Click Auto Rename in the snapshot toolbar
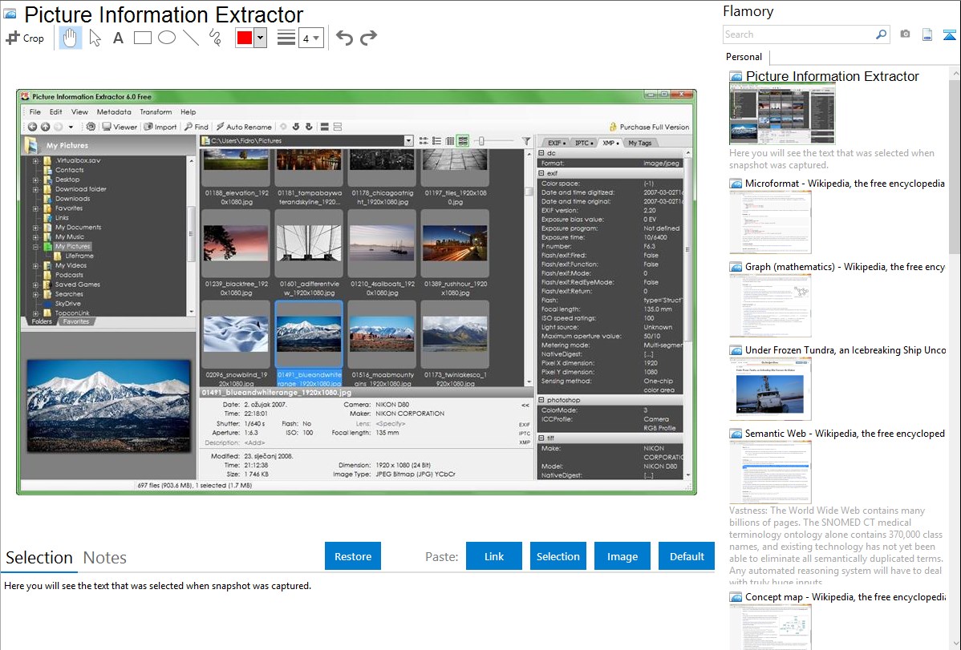The height and width of the screenshot is (650, 961). [244, 127]
